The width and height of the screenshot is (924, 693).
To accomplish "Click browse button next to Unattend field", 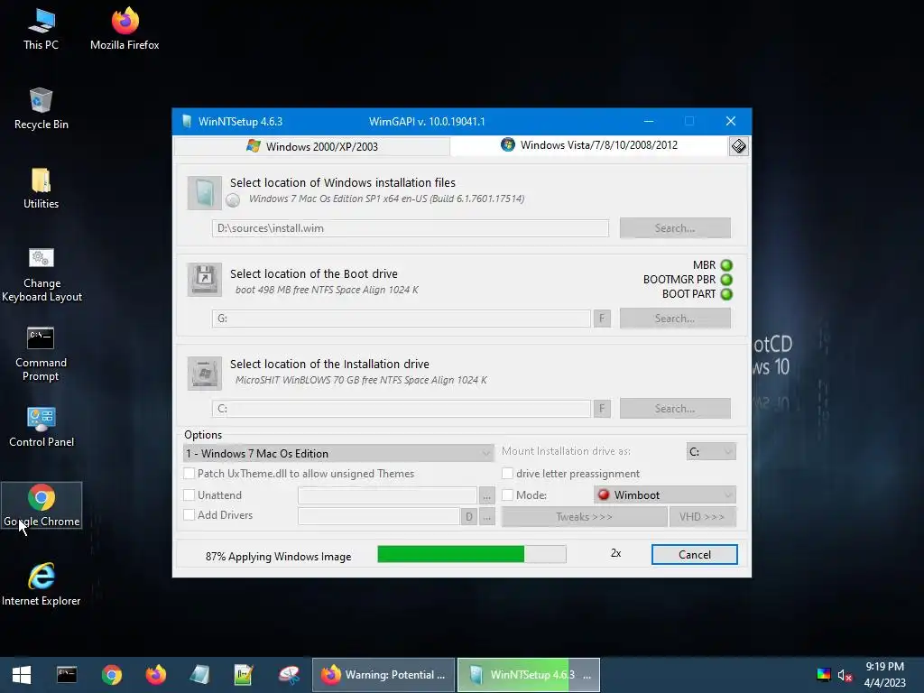I will 486,496.
